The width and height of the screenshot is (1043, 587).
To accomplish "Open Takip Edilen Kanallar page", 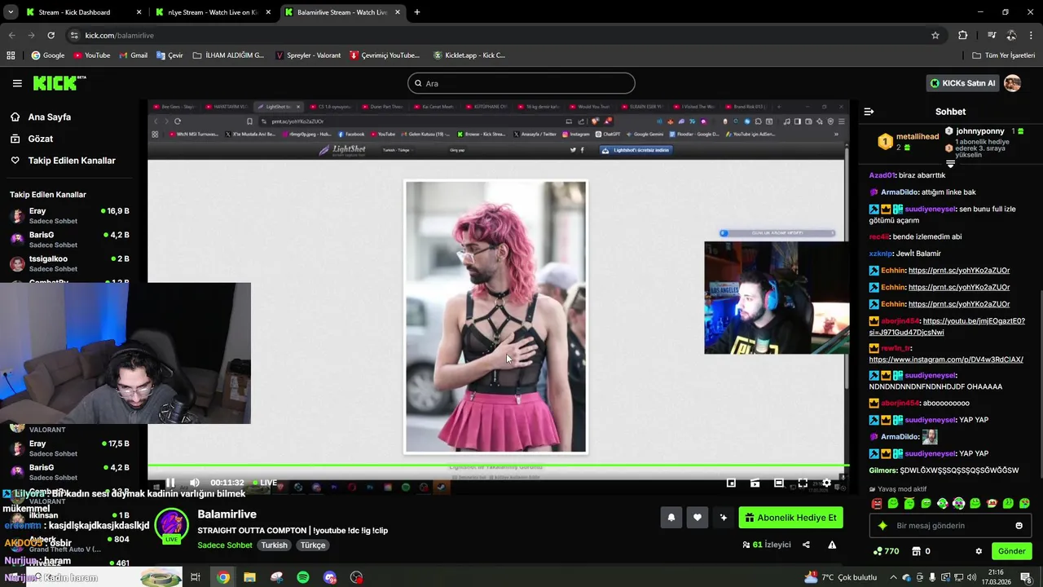I will click(72, 161).
